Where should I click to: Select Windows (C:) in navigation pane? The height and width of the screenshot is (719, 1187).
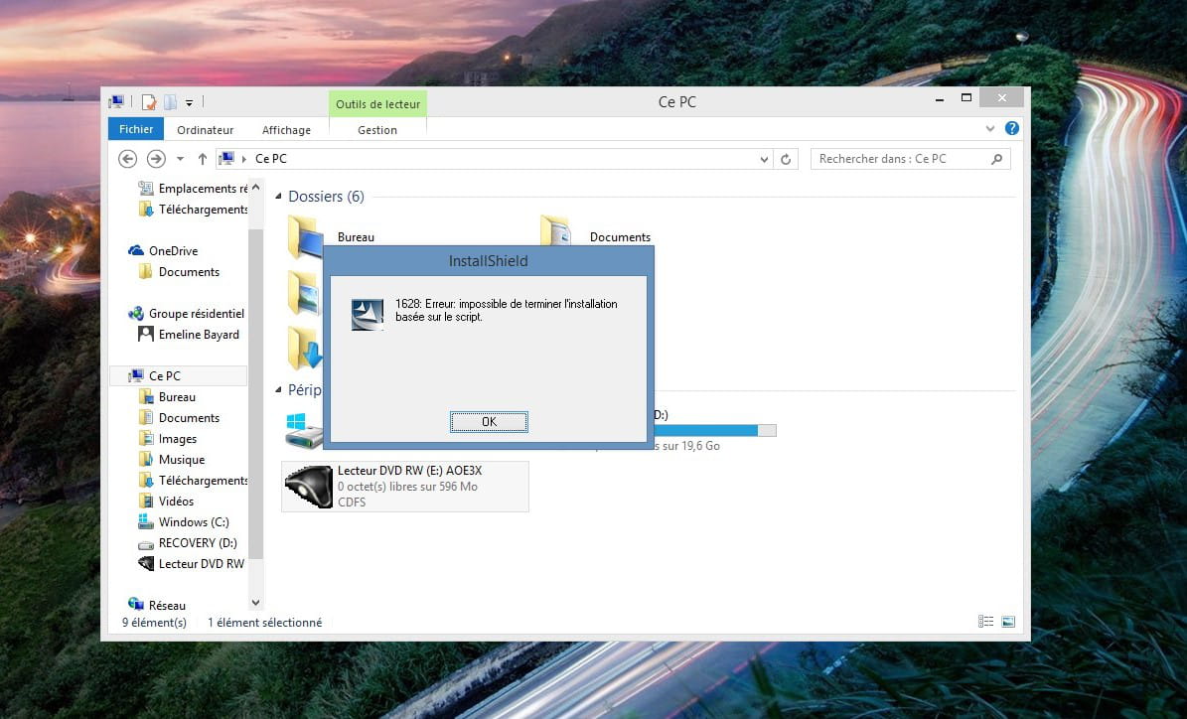[x=194, y=522]
